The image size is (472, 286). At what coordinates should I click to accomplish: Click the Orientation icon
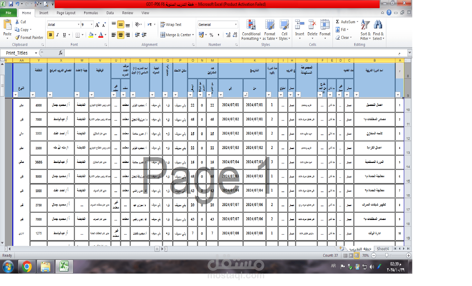click(x=138, y=24)
